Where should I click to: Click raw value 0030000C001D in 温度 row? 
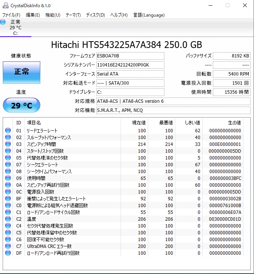coord(225,219)
